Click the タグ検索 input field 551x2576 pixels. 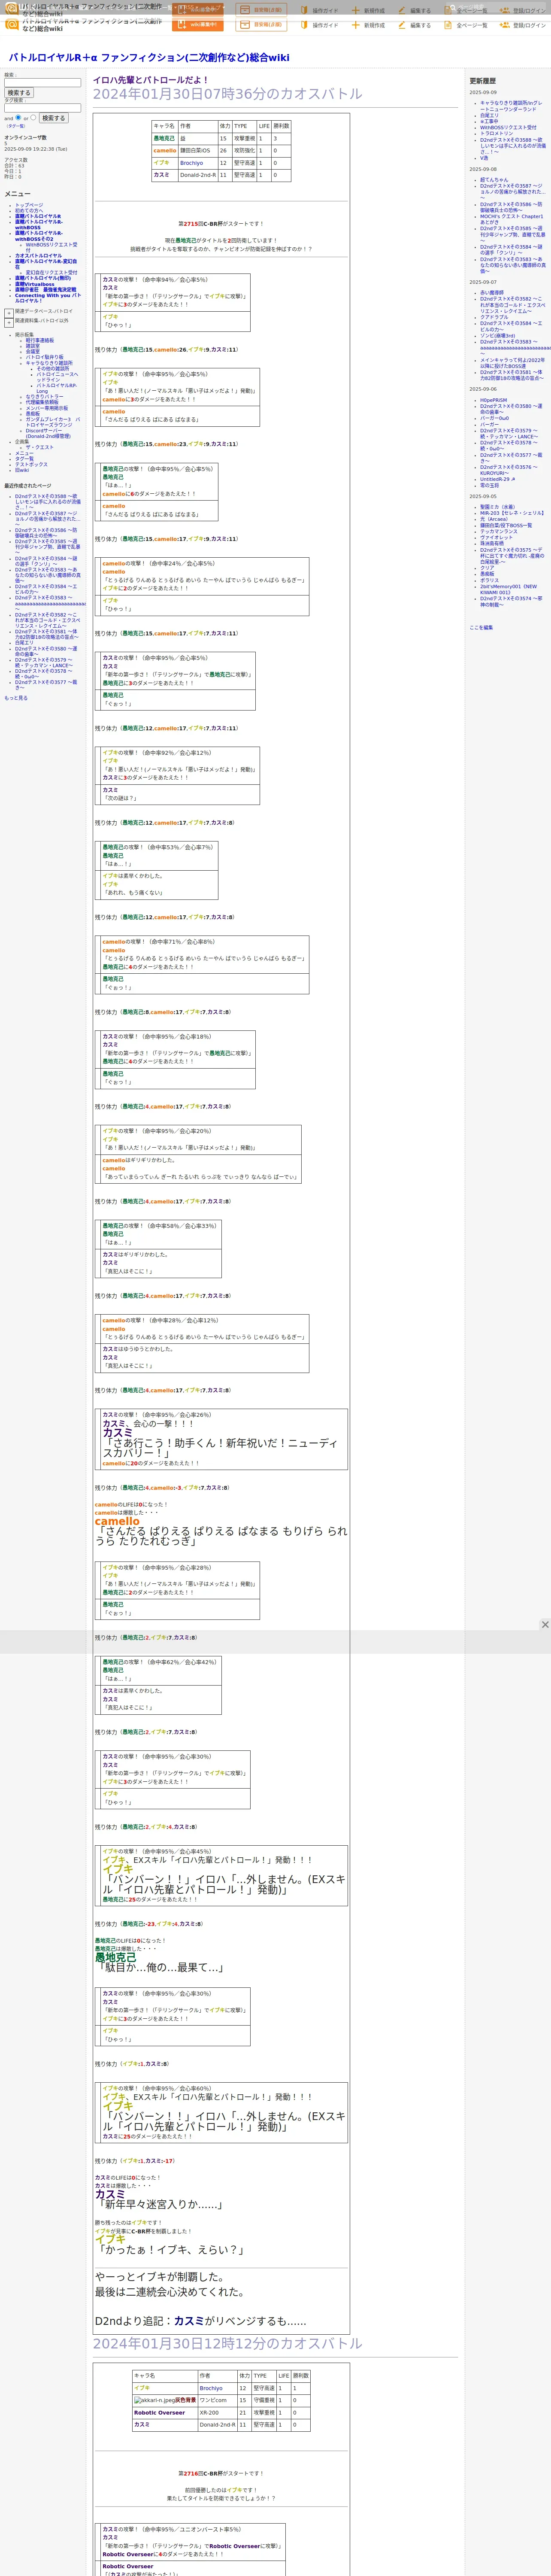pos(42,108)
